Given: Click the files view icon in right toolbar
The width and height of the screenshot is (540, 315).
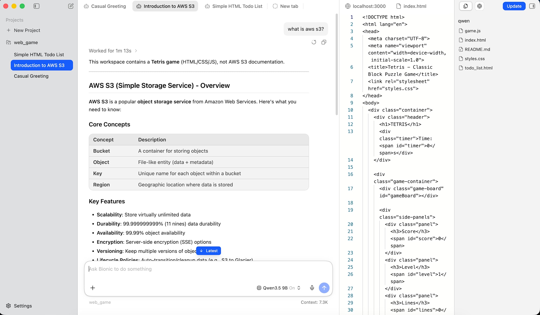Looking at the screenshot, I should 466,6.
